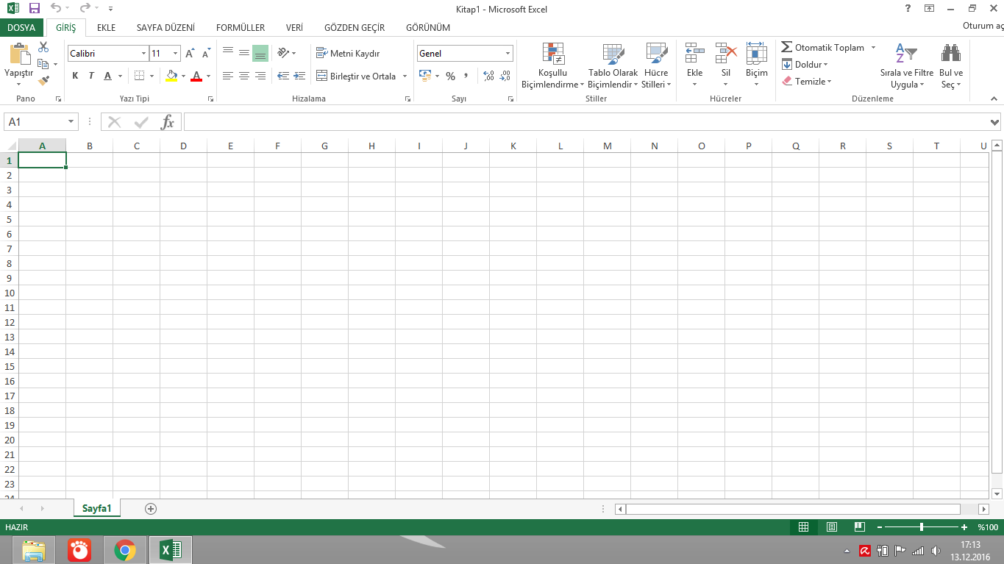Save the workbook from the quick access toolbar
Image resolution: width=1004 pixels, height=564 pixels.
34,9
